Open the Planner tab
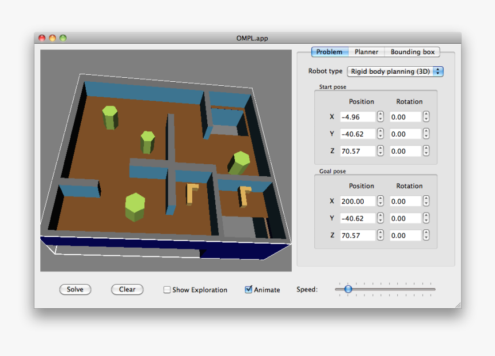The image size is (495, 356). pos(366,52)
